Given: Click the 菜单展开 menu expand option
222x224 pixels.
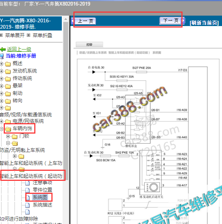Looking at the screenshot, I should tap(15, 35).
